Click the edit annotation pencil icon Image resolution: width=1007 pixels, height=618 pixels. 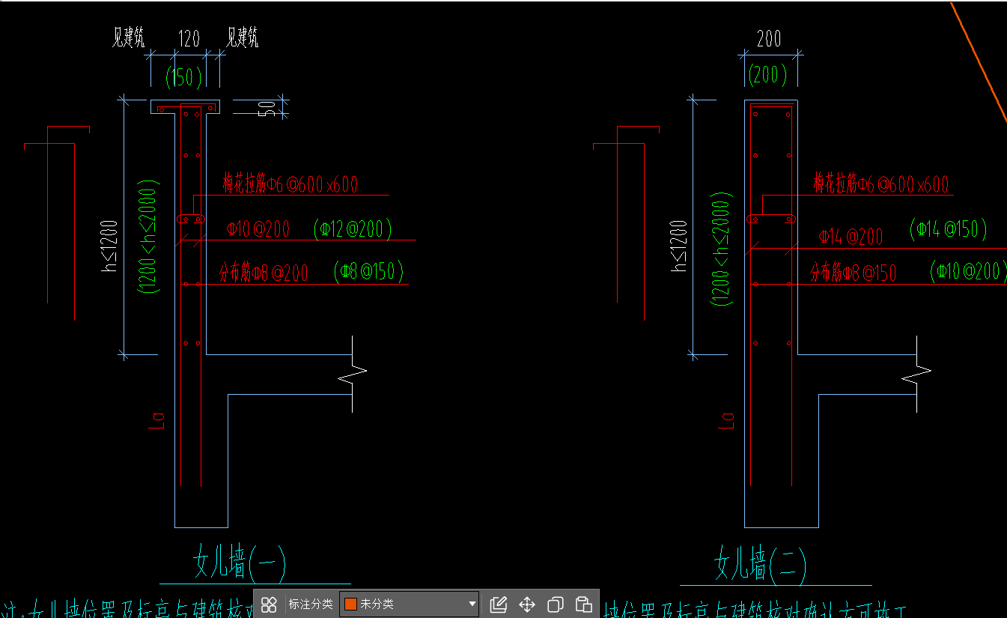point(499,605)
